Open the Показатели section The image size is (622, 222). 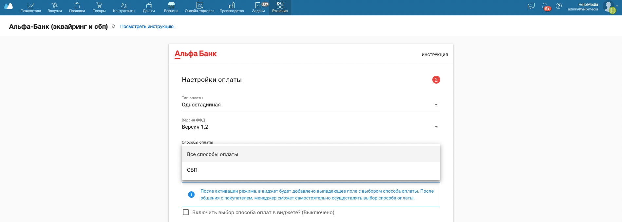(31, 8)
